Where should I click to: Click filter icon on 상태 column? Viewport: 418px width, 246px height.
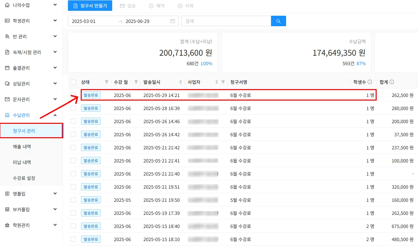pyautogui.click(x=106, y=82)
